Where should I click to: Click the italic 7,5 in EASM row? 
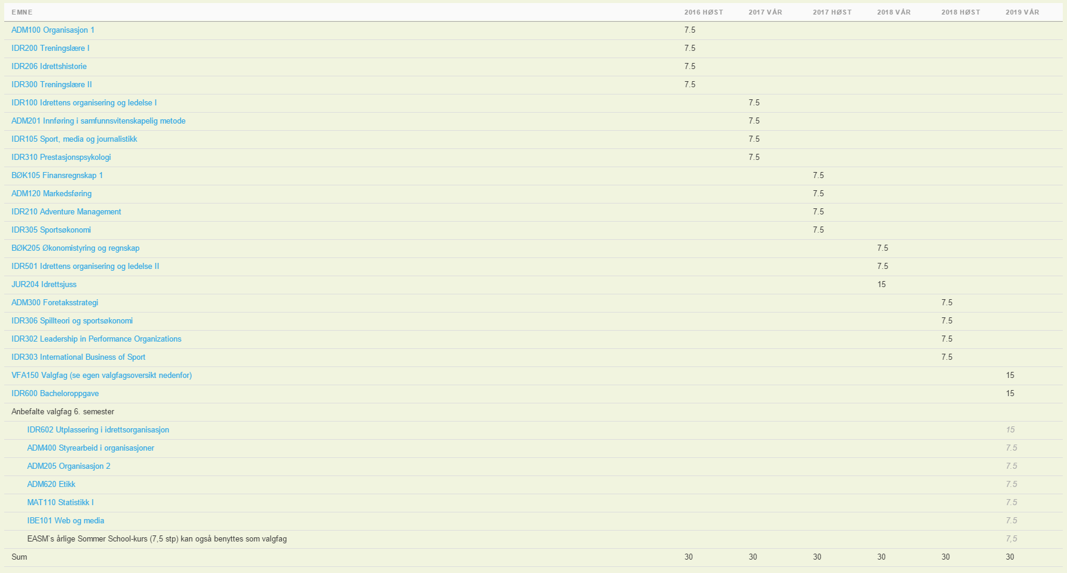click(x=1011, y=539)
